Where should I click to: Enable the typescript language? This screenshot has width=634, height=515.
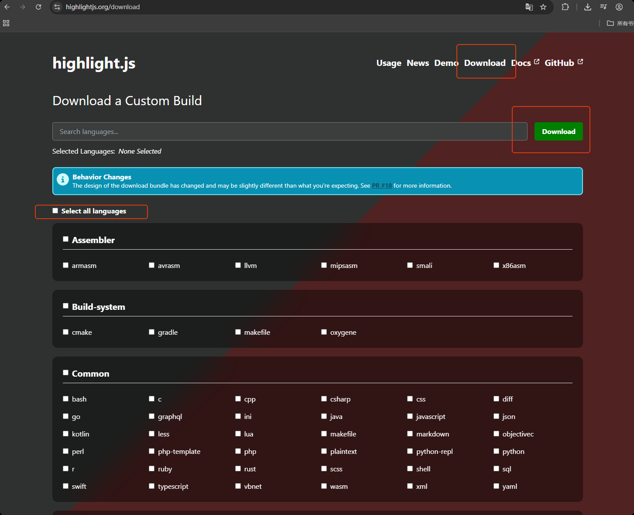(152, 486)
